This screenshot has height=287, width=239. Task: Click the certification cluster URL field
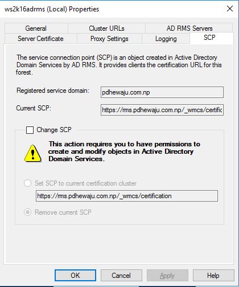[127, 196]
